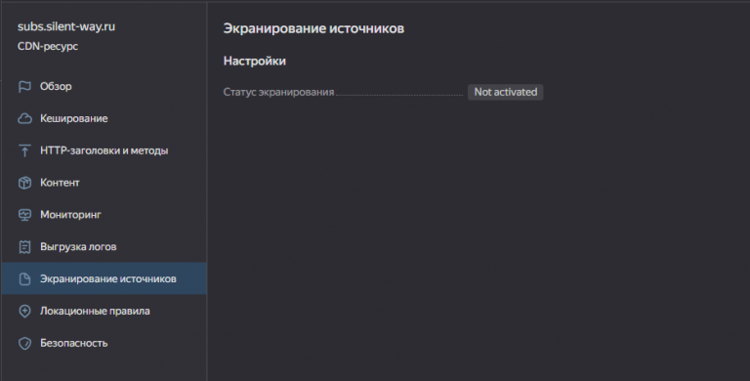Click the document icon beside Экранирование источников

tap(24, 279)
